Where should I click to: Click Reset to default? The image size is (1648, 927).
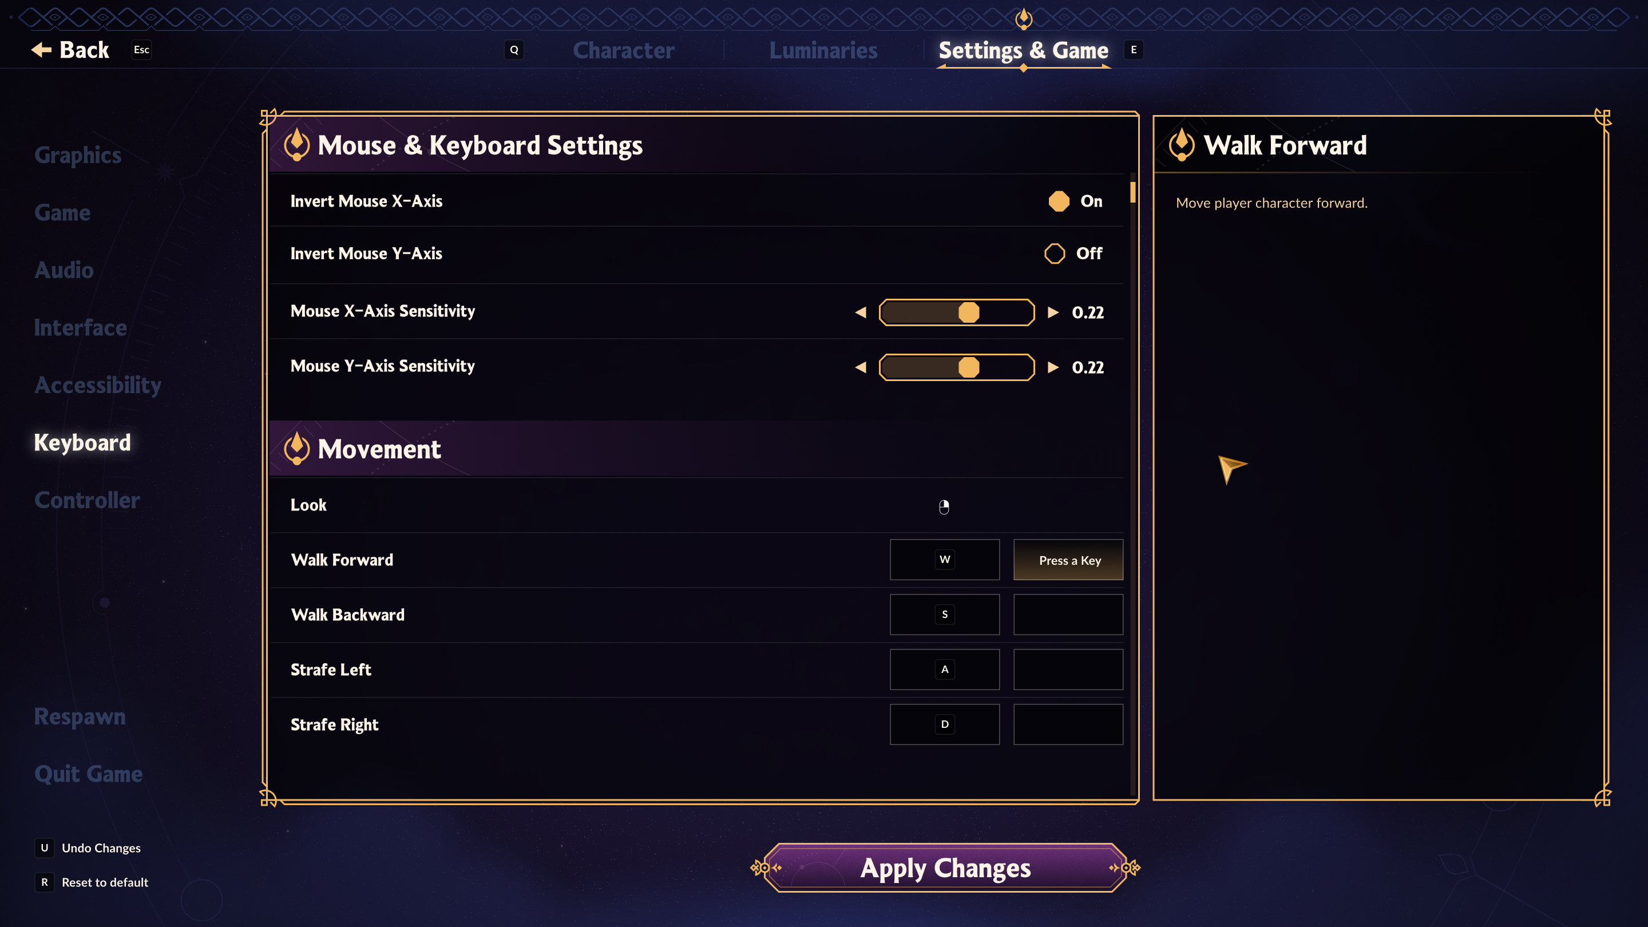click(104, 882)
